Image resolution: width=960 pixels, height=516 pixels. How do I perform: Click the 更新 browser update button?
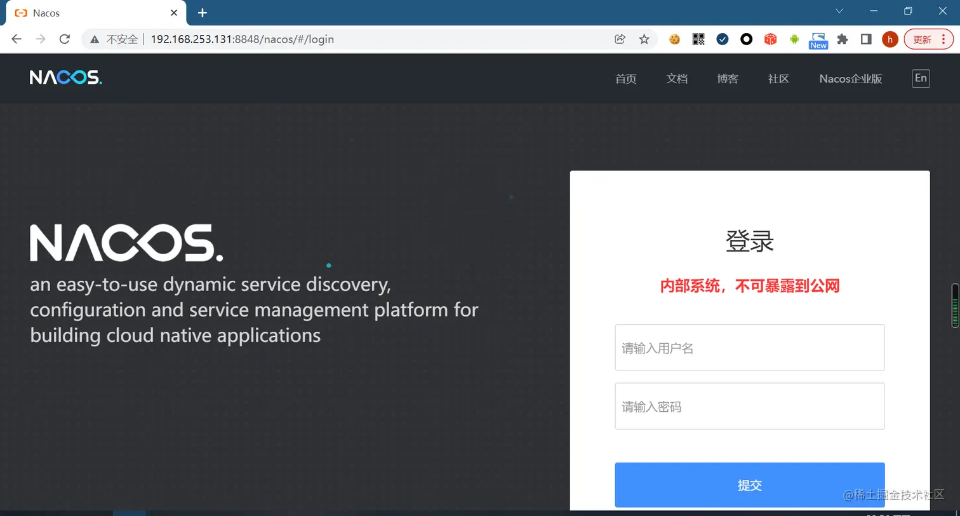pos(929,39)
